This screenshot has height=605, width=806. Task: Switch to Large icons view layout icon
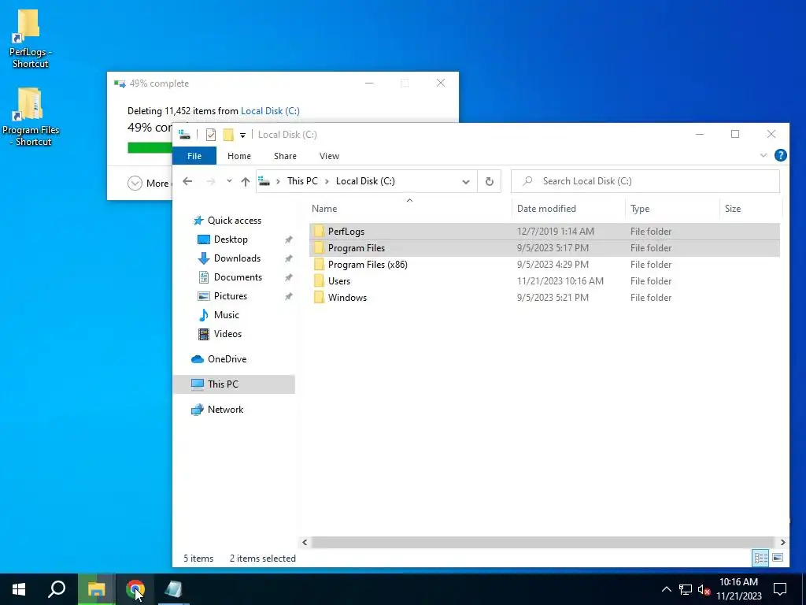click(778, 559)
